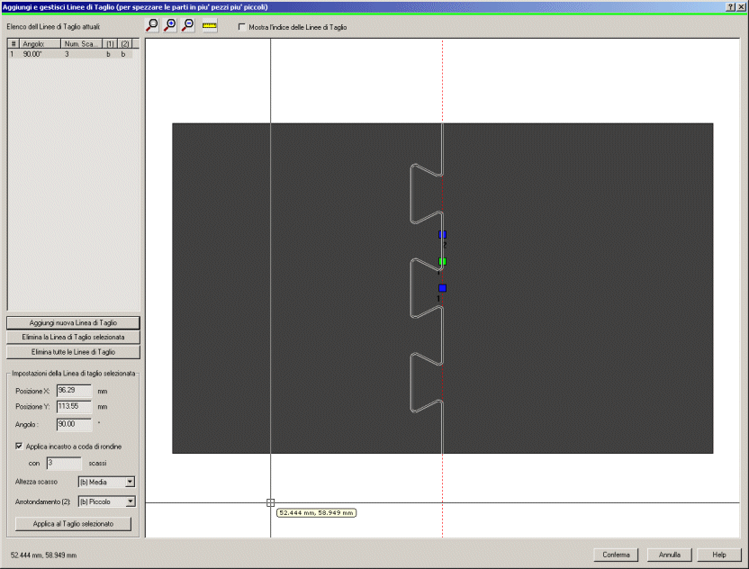Click the Posizione Y input field

(x=74, y=407)
